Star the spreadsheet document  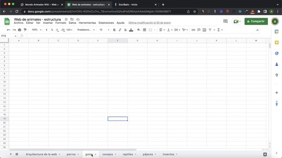(x=66, y=19)
